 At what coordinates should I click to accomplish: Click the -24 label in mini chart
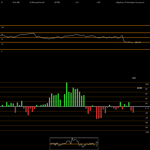[97, 142]
